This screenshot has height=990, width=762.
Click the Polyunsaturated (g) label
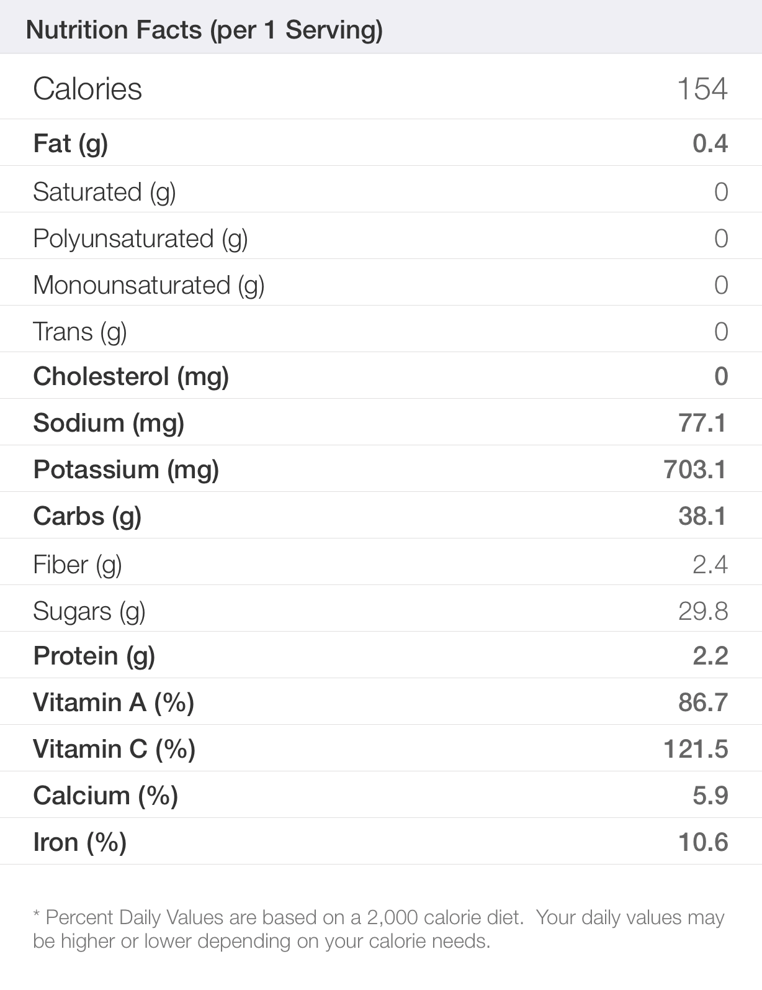coord(140,238)
